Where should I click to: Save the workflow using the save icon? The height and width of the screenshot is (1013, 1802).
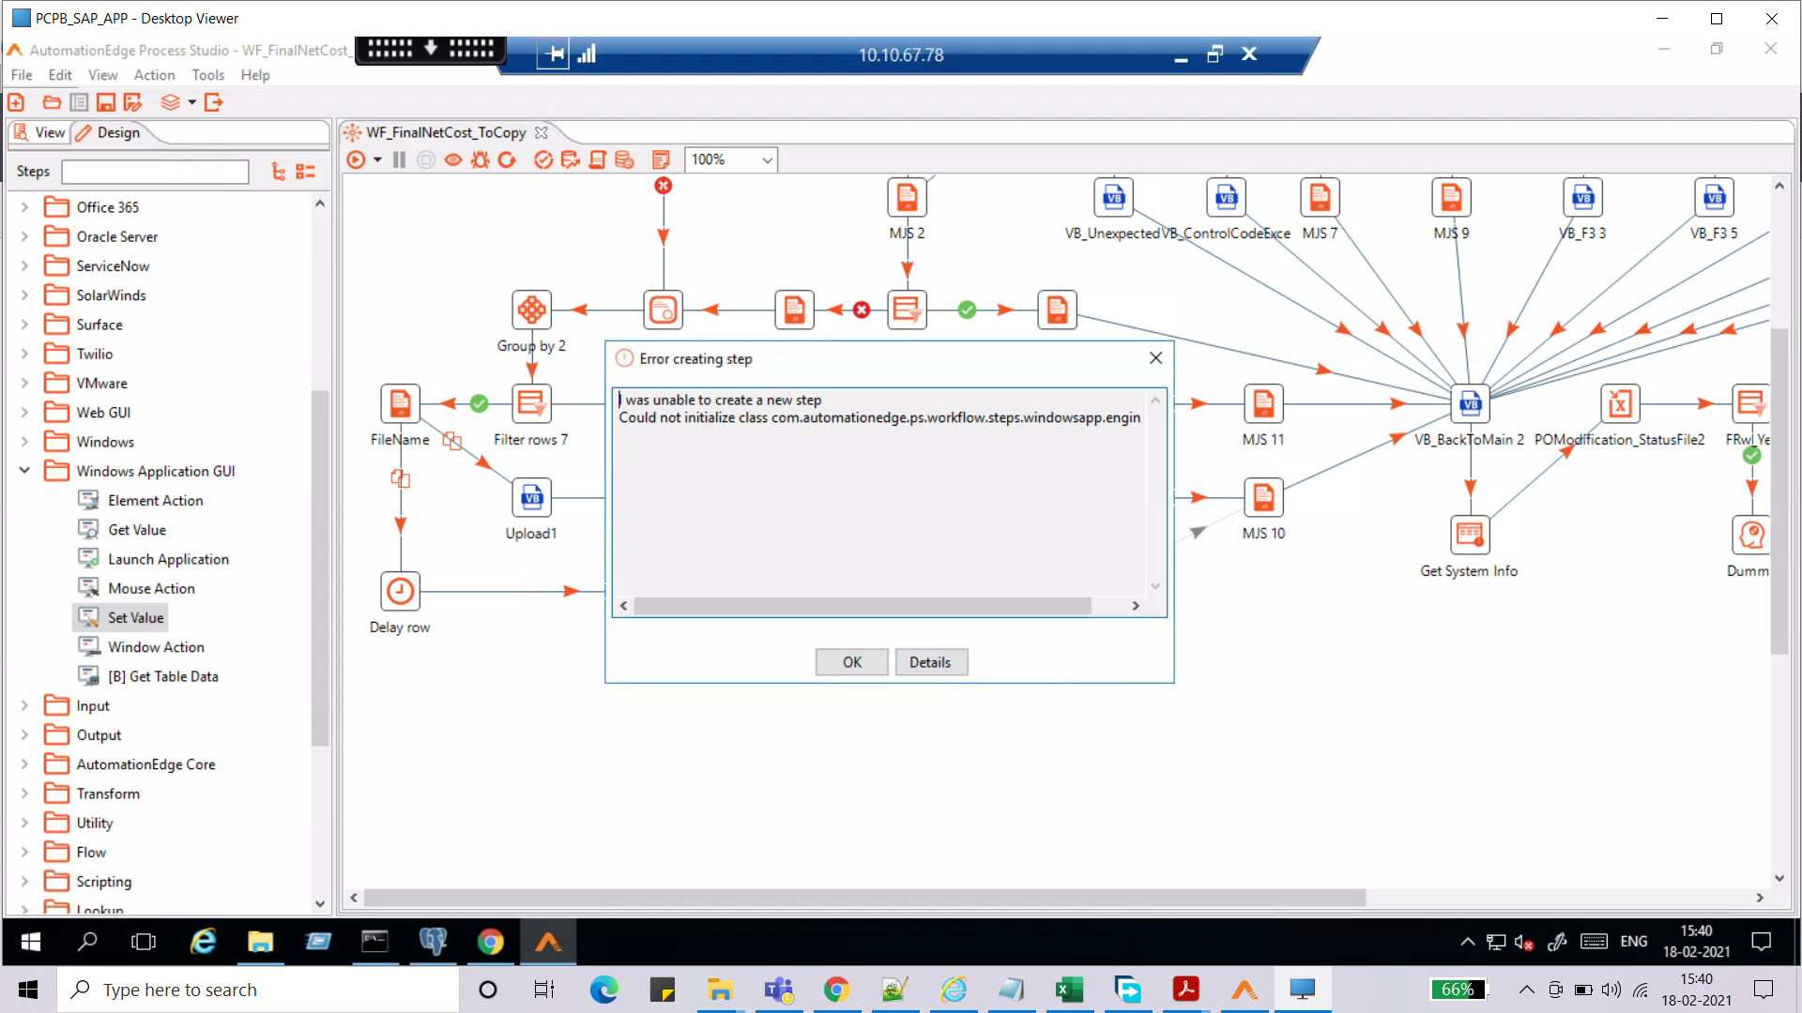coord(106,102)
